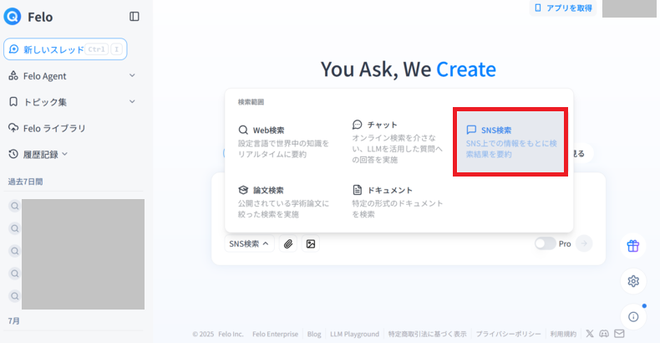Click the last history search icon above 7月
The height and width of the screenshot is (343, 660).
[x=15, y=296]
